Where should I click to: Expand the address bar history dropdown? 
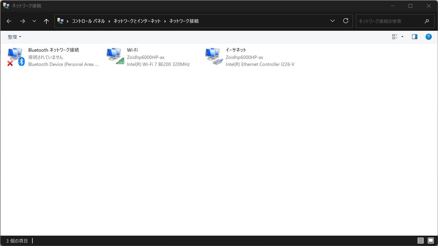pos(333,21)
